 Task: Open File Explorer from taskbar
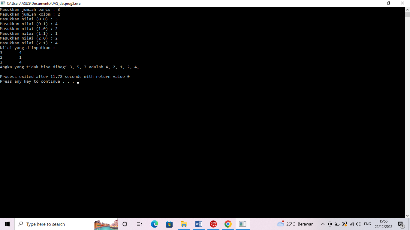pos(184,224)
